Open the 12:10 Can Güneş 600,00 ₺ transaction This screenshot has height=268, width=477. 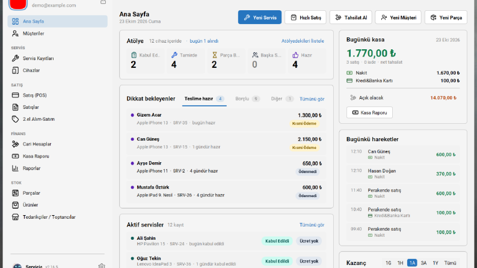click(x=403, y=154)
